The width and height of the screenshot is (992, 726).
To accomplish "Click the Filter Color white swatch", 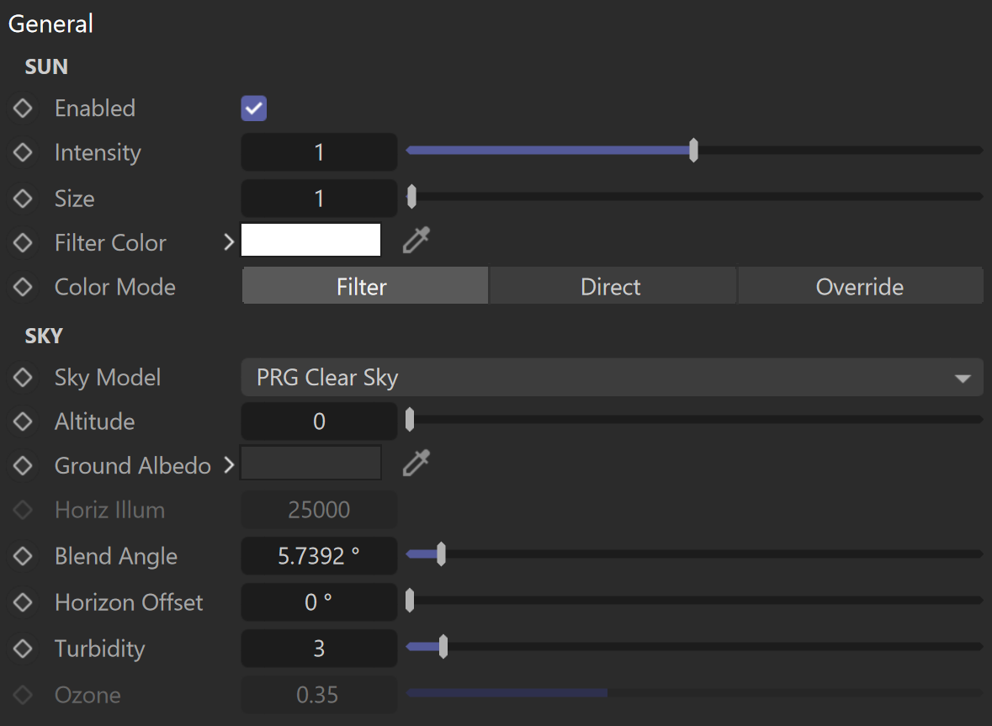I will (x=311, y=240).
